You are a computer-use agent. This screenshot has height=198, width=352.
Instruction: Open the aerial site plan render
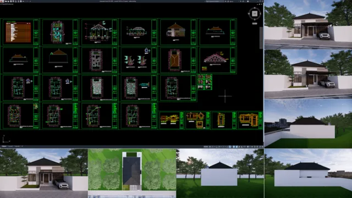pos(132,173)
